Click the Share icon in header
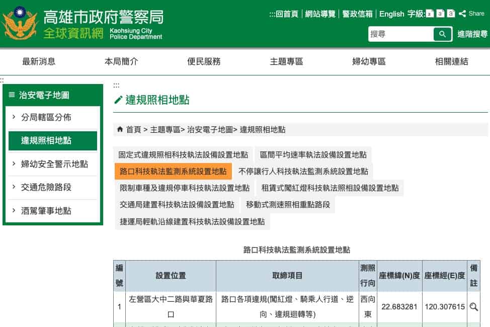The image size is (490, 327). (462, 14)
